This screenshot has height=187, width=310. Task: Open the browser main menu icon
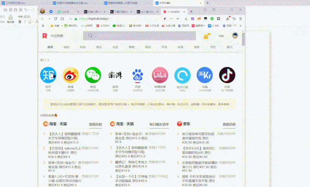click(x=240, y=19)
